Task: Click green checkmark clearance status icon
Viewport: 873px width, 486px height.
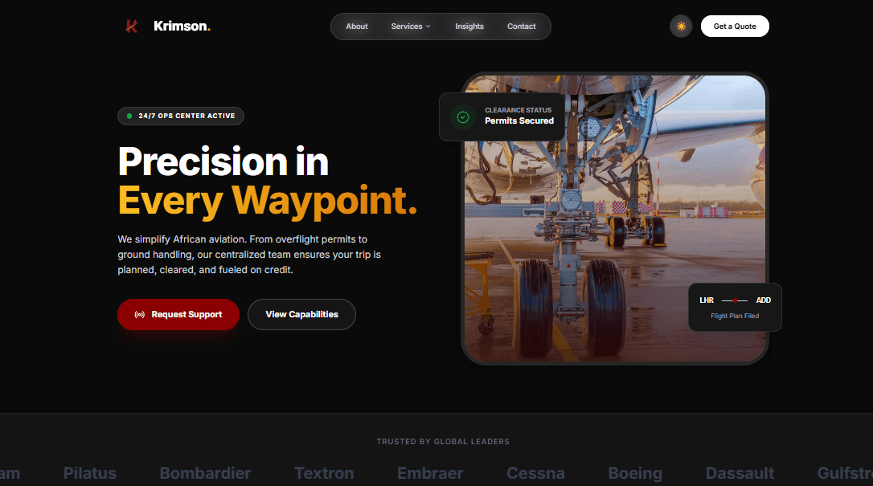Action: pos(463,116)
